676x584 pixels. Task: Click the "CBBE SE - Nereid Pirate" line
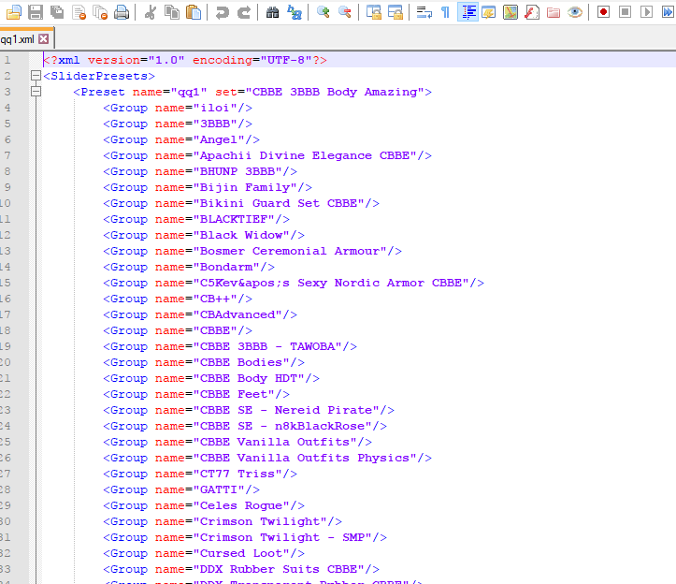[249, 410]
